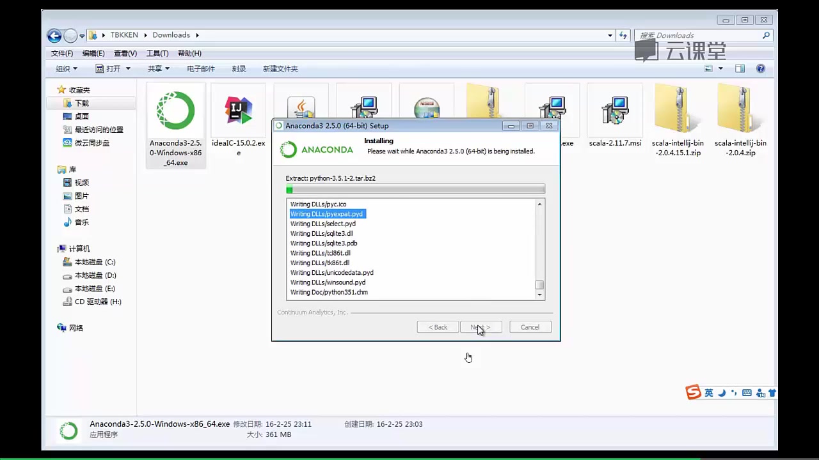Open the 组织 dropdown in toolbar
The height and width of the screenshot is (460, 819).
(67, 69)
